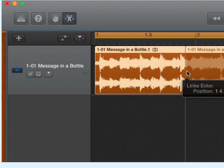The width and height of the screenshot is (224, 168).
Task: Click loop icon in the first region header
Action: (155, 50)
